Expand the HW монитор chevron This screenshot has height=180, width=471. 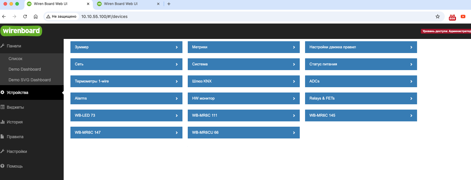tap(294, 98)
